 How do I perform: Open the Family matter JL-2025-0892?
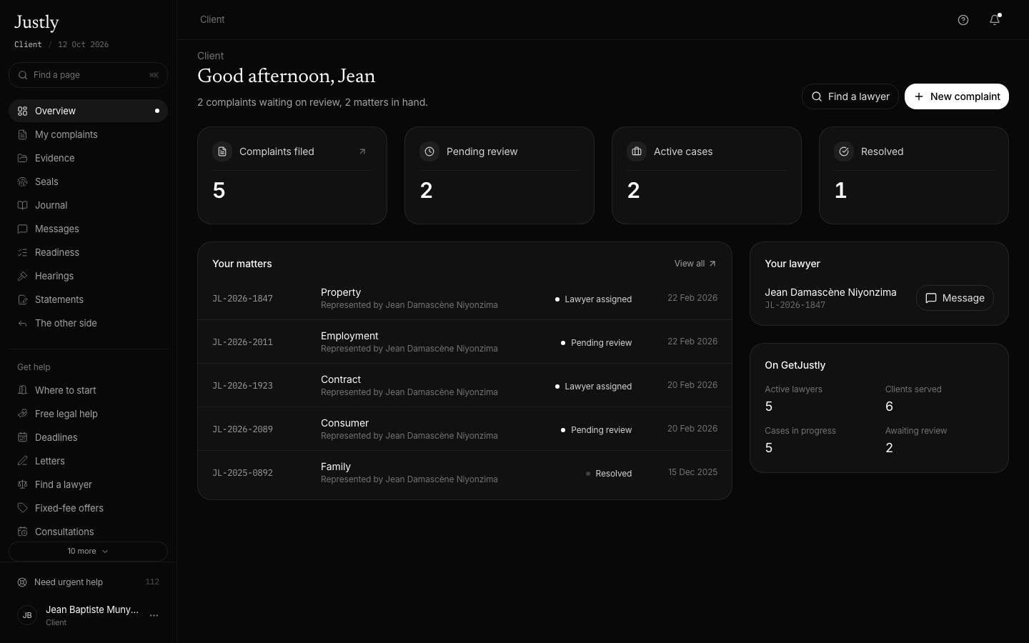pyautogui.click(x=464, y=472)
